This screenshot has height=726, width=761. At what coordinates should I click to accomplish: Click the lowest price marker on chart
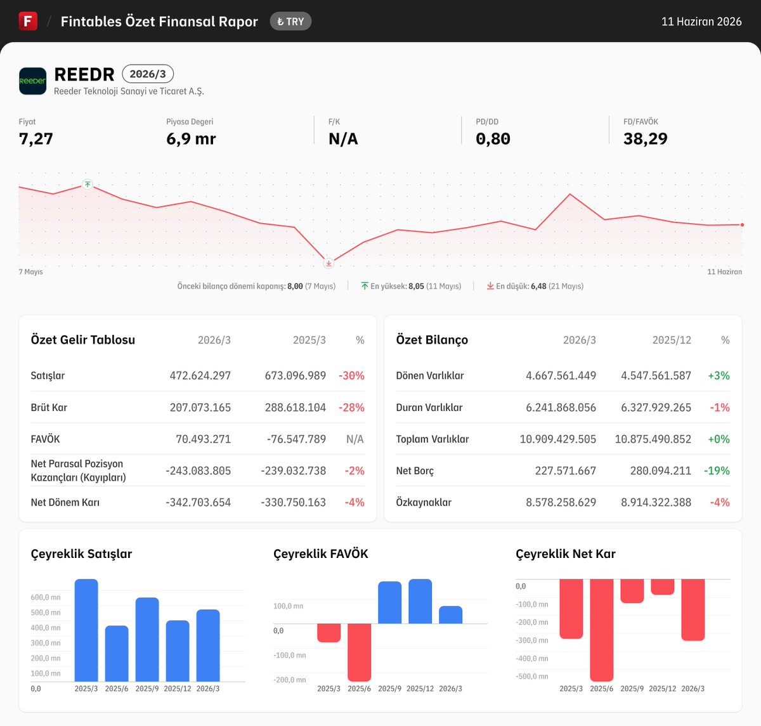pos(328,263)
